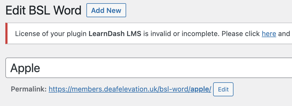Screen dimensions: 292x106
Task: Click 'members.deafelevation.uk' part of the permalink
Action: click(x=115, y=89)
